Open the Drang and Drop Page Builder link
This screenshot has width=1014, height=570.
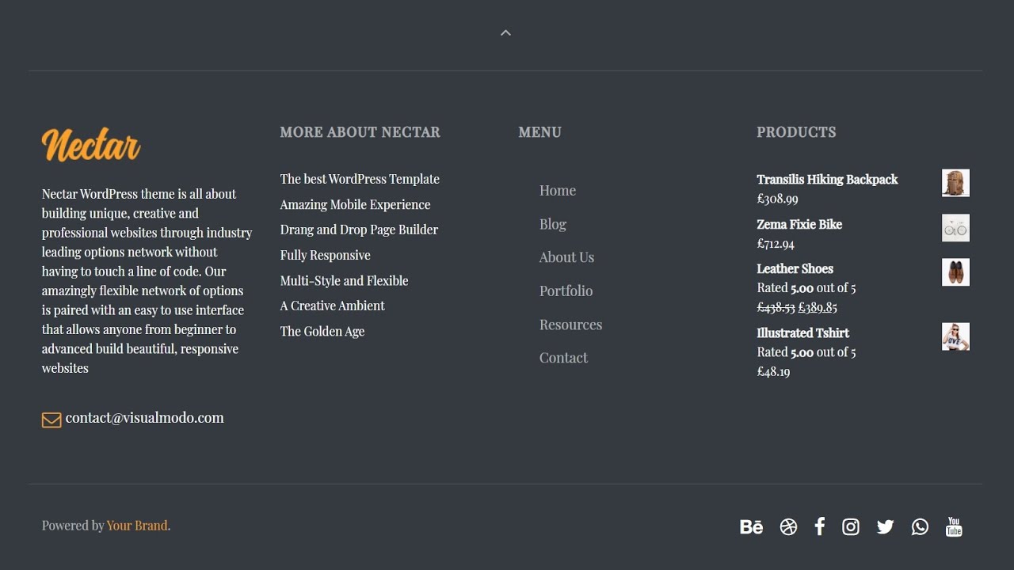(x=359, y=230)
